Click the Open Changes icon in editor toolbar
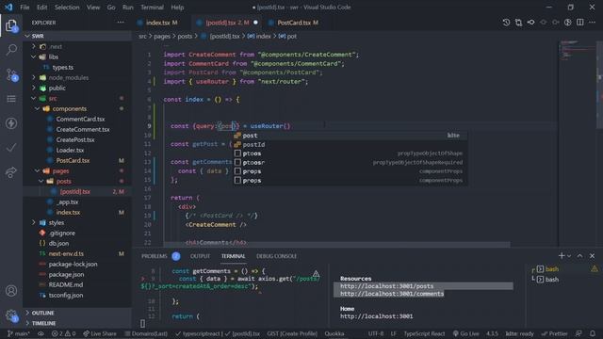603x339 pixels. pyautogui.click(x=518, y=23)
